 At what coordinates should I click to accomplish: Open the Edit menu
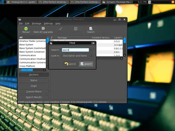click(27, 23)
